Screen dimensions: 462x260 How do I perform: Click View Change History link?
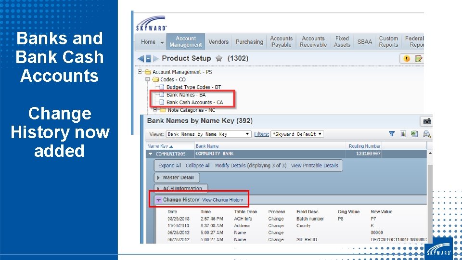click(222, 200)
